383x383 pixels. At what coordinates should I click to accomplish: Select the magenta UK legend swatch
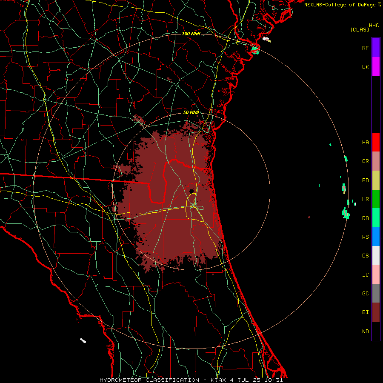pos(376,66)
